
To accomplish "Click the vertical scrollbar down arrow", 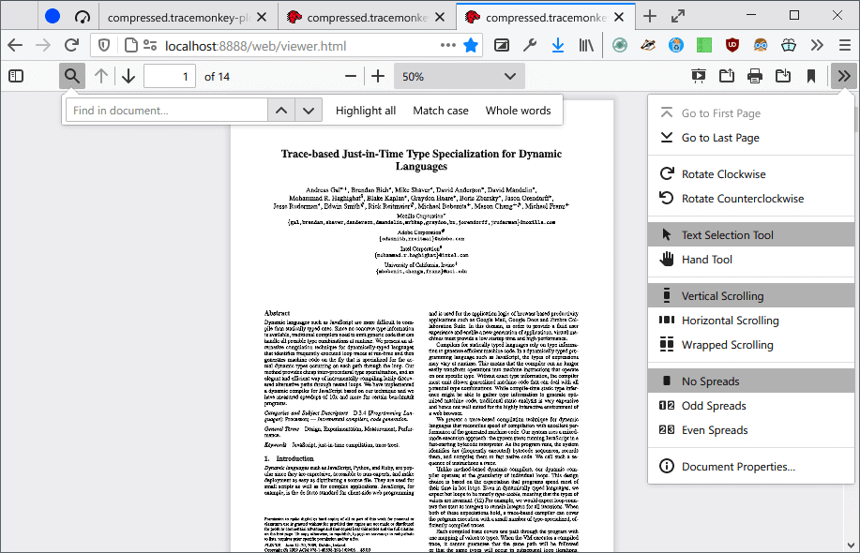I will [851, 545].
